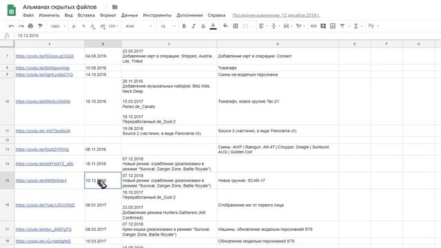Select column A header
Screen dimensions: 441x248
(x=49, y=44)
